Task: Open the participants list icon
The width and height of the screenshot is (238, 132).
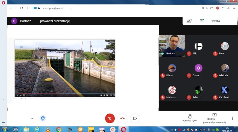Action: [189, 21]
